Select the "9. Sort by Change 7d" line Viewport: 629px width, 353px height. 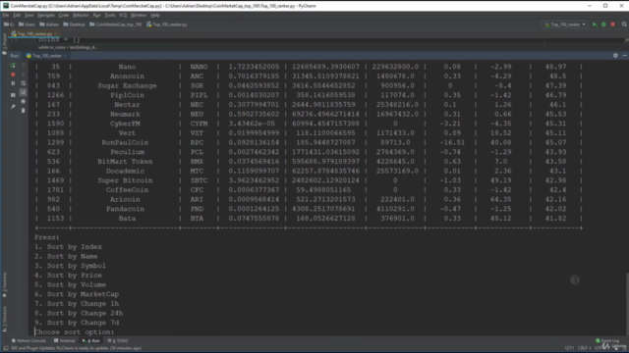click(x=77, y=323)
